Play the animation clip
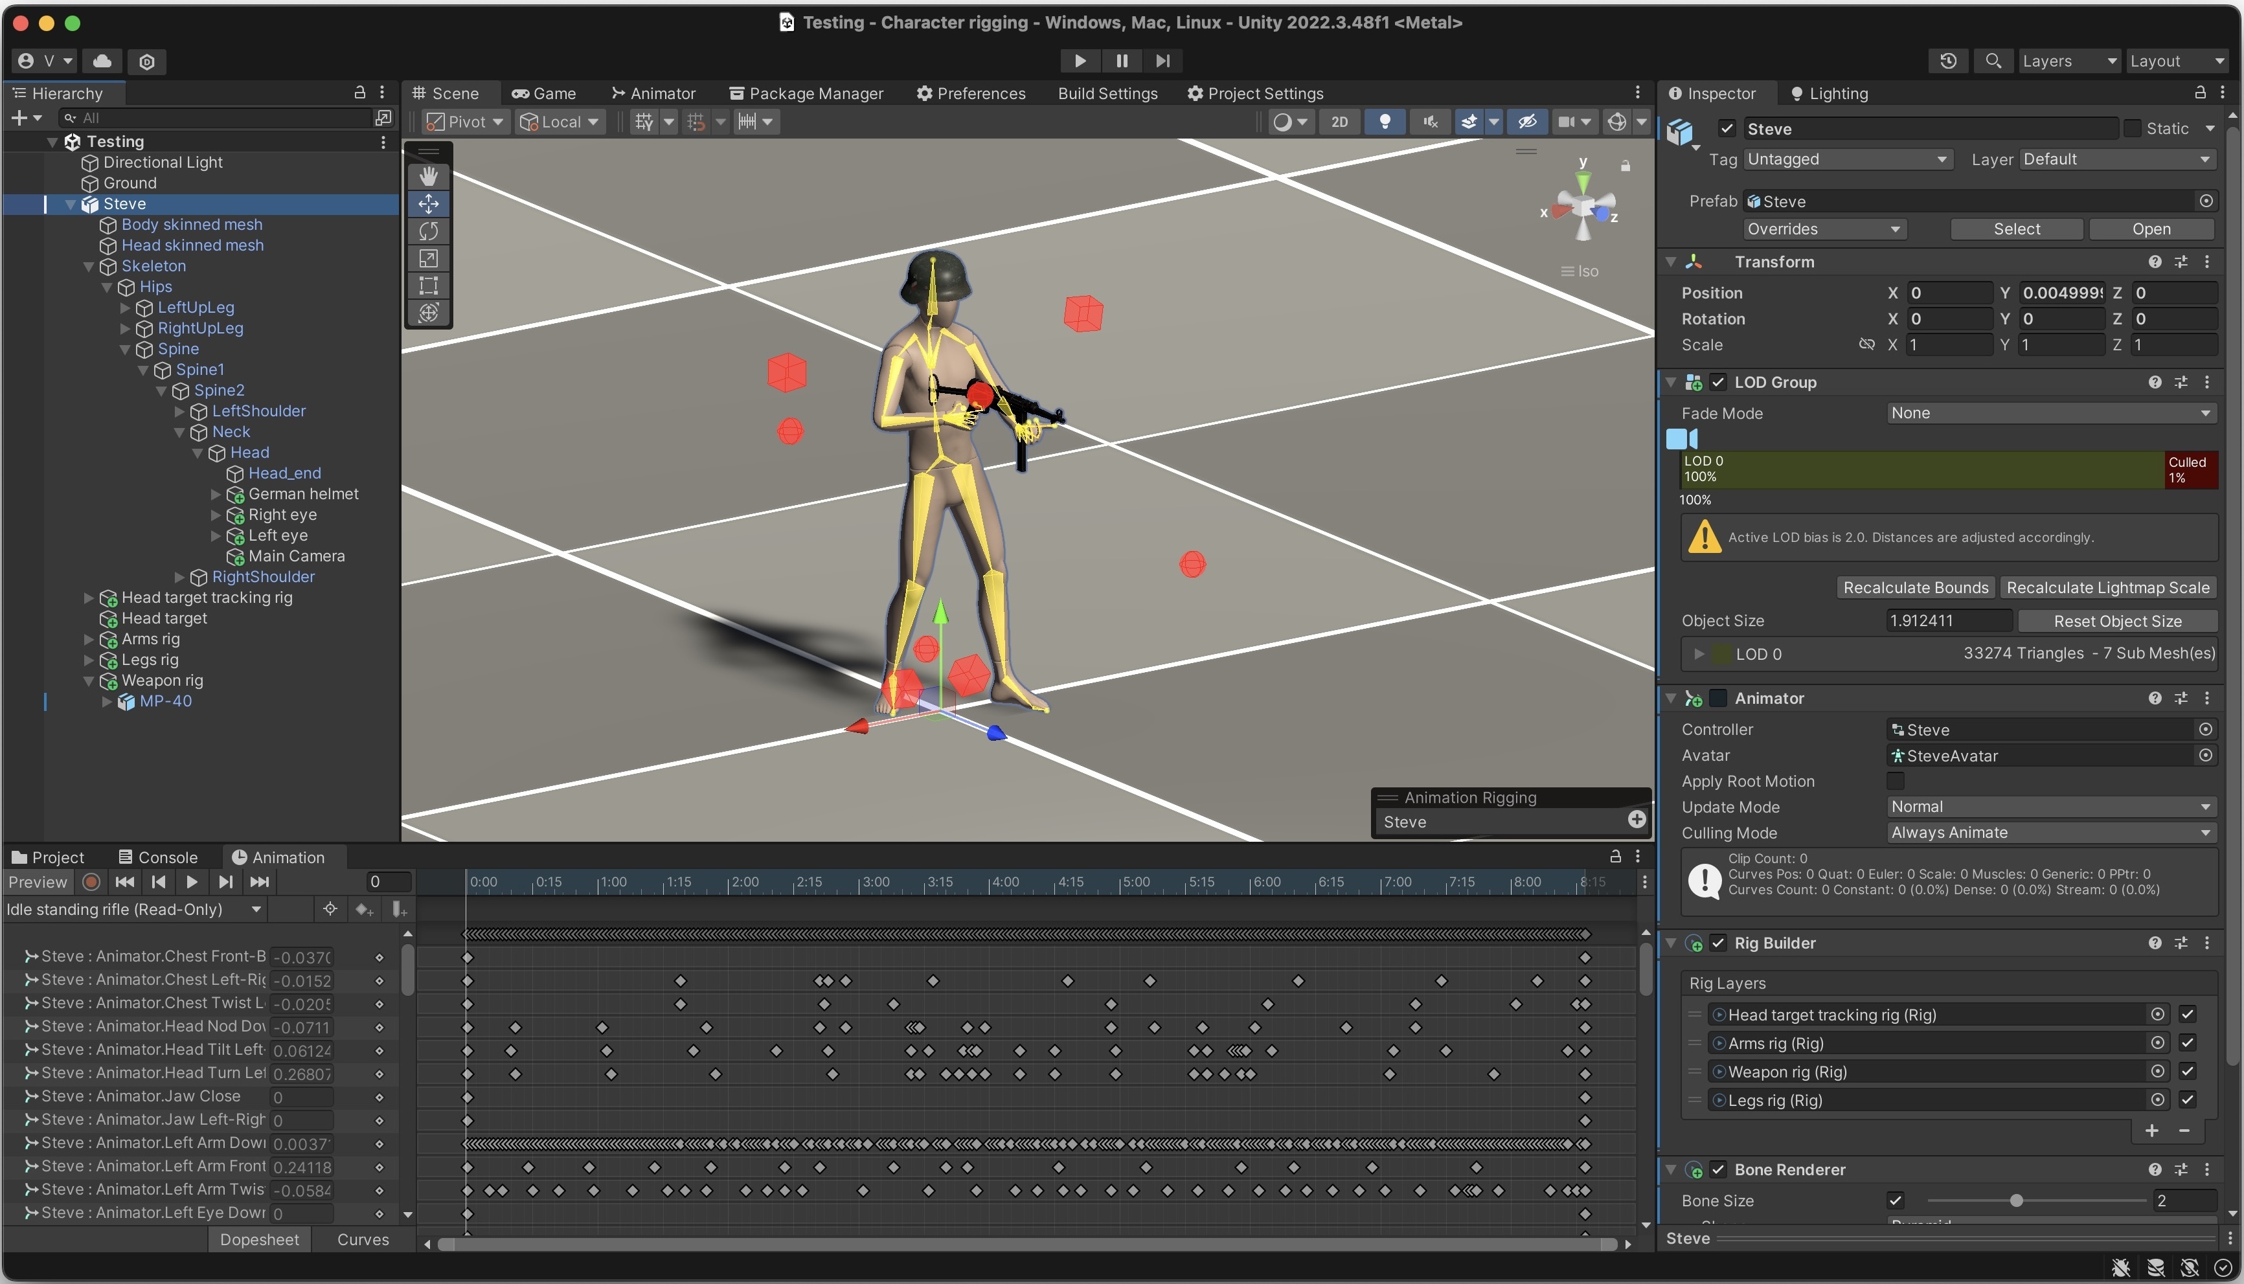 191,882
